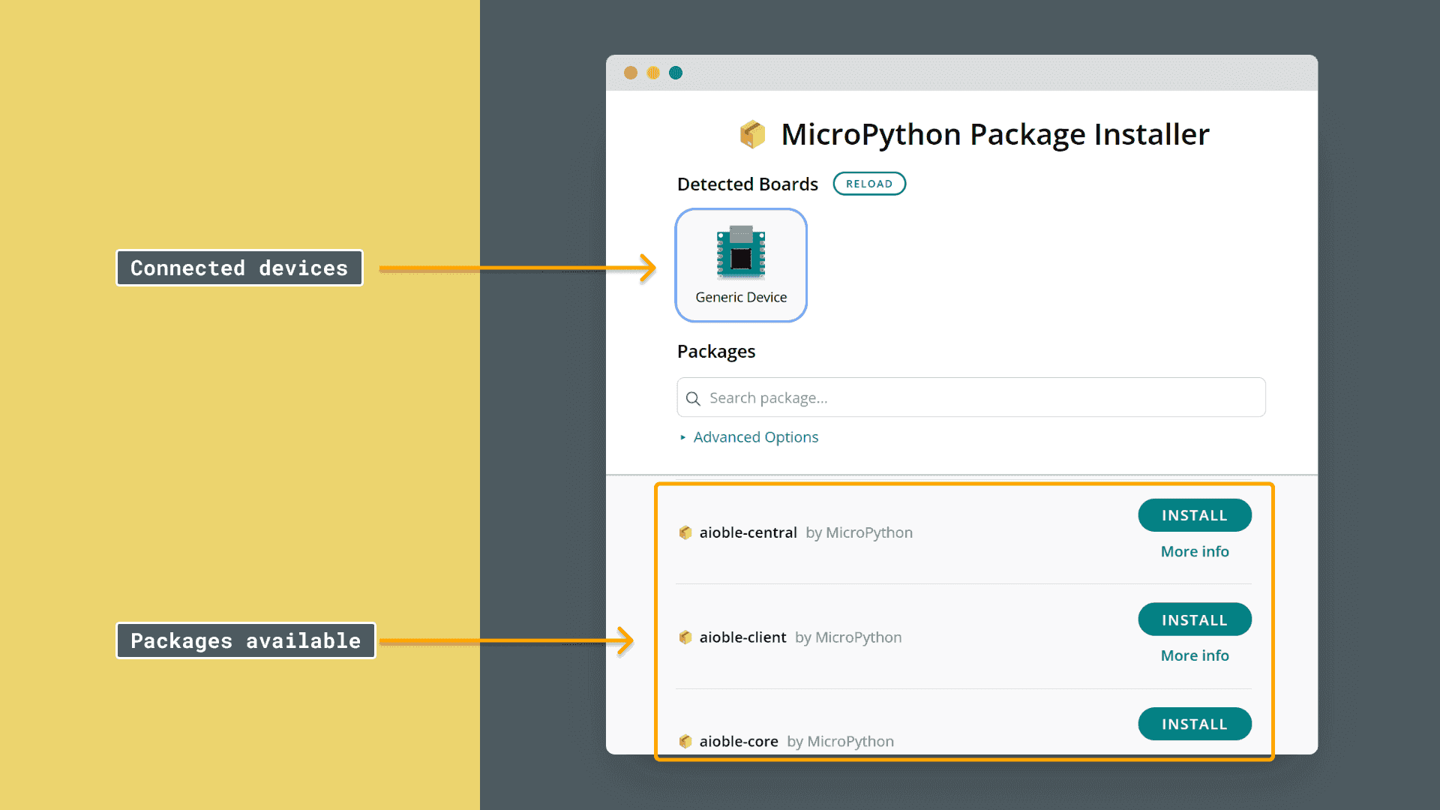
Task: Click the package cube icon in the window title
Action: click(x=752, y=134)
